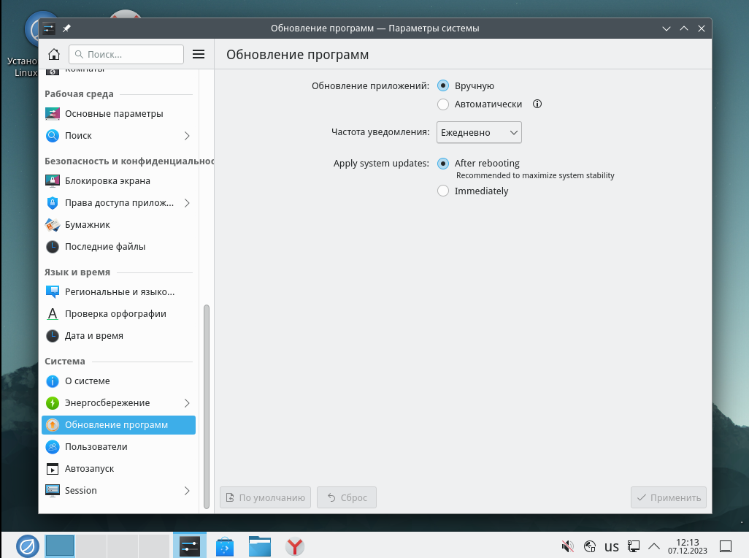Click the magnifier icon next to Поиск
The height and width of the screenshot is (558, 749).
[53, 136]
